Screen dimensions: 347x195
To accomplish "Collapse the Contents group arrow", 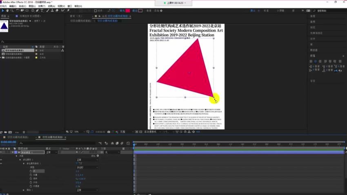I will point(16,156).
